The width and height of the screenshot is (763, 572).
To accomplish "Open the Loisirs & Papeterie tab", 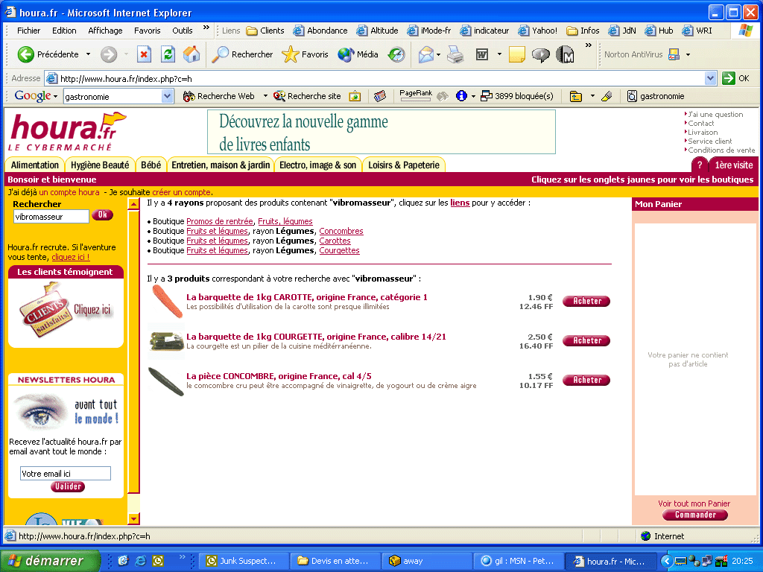I will point(404,165).
